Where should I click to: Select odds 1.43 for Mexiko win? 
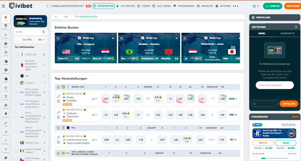tap(106, 99)
